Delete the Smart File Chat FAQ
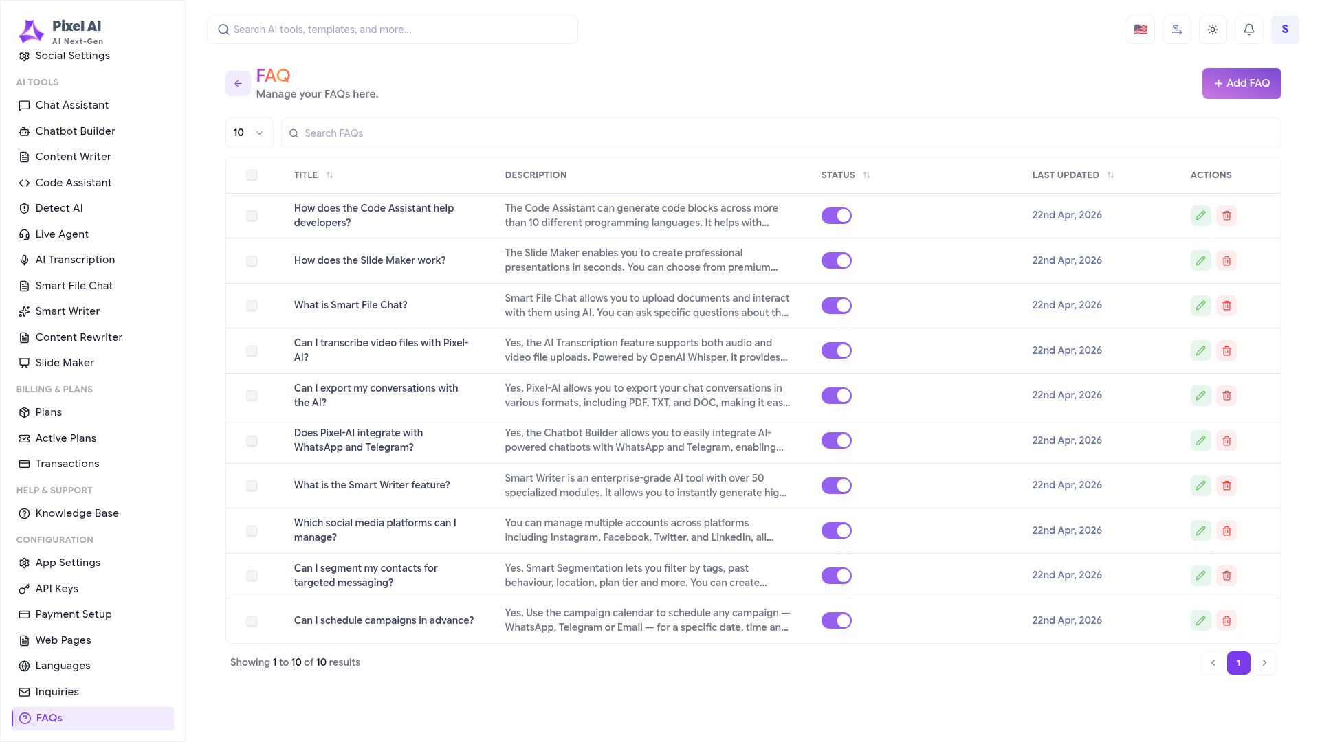The width and height of the screenshot is (1320, 742). (1226, 306)
